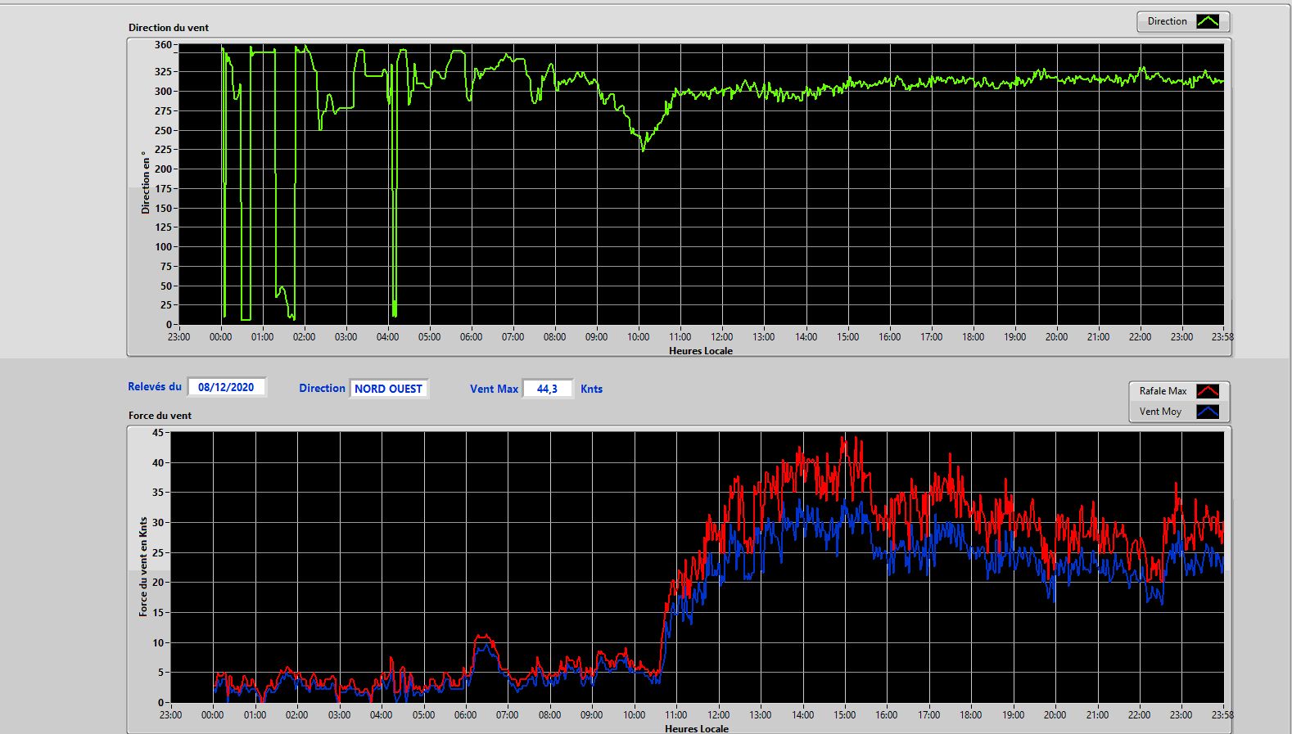Click the 'Force du vent' chart title
Viewport: 1292px width, 734px height.
coord(160,416)
